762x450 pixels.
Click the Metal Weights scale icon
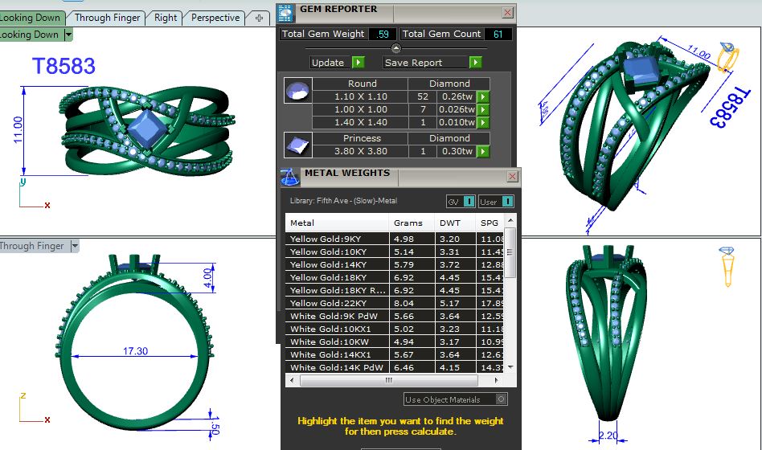(289, 176)
